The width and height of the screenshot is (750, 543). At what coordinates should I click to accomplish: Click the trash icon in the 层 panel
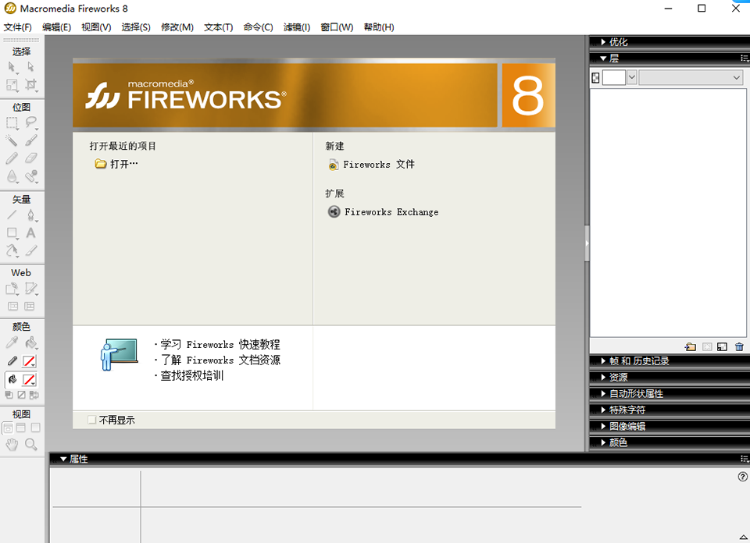[739, 347]
